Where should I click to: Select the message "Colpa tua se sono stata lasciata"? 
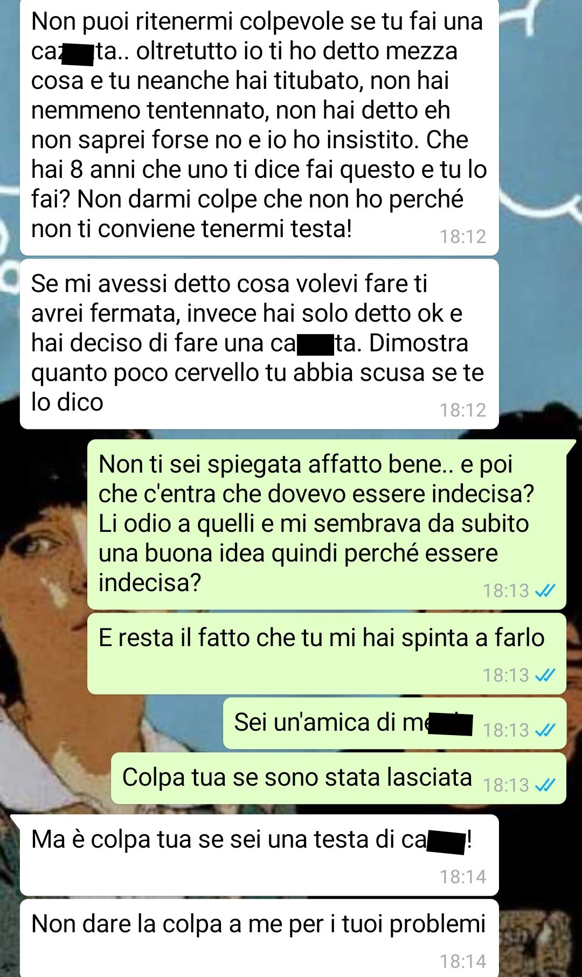pos(338,778)
